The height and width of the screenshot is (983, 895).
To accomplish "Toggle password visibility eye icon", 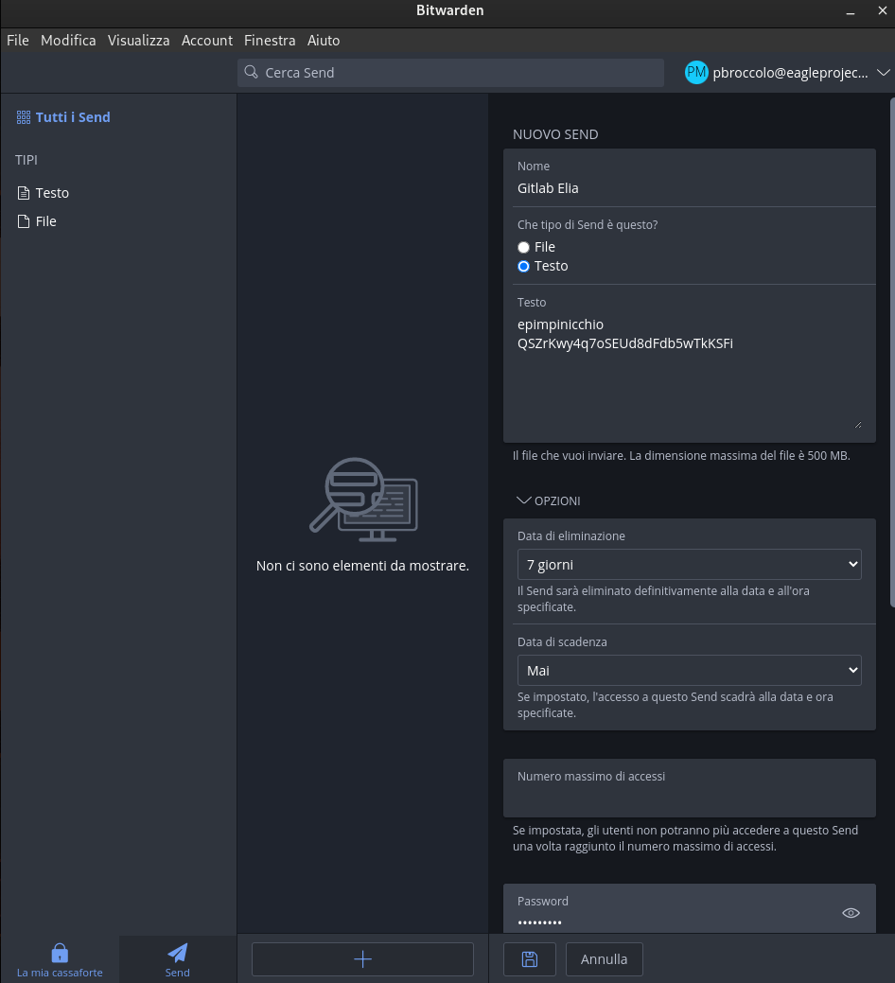I will click(851, 913).
